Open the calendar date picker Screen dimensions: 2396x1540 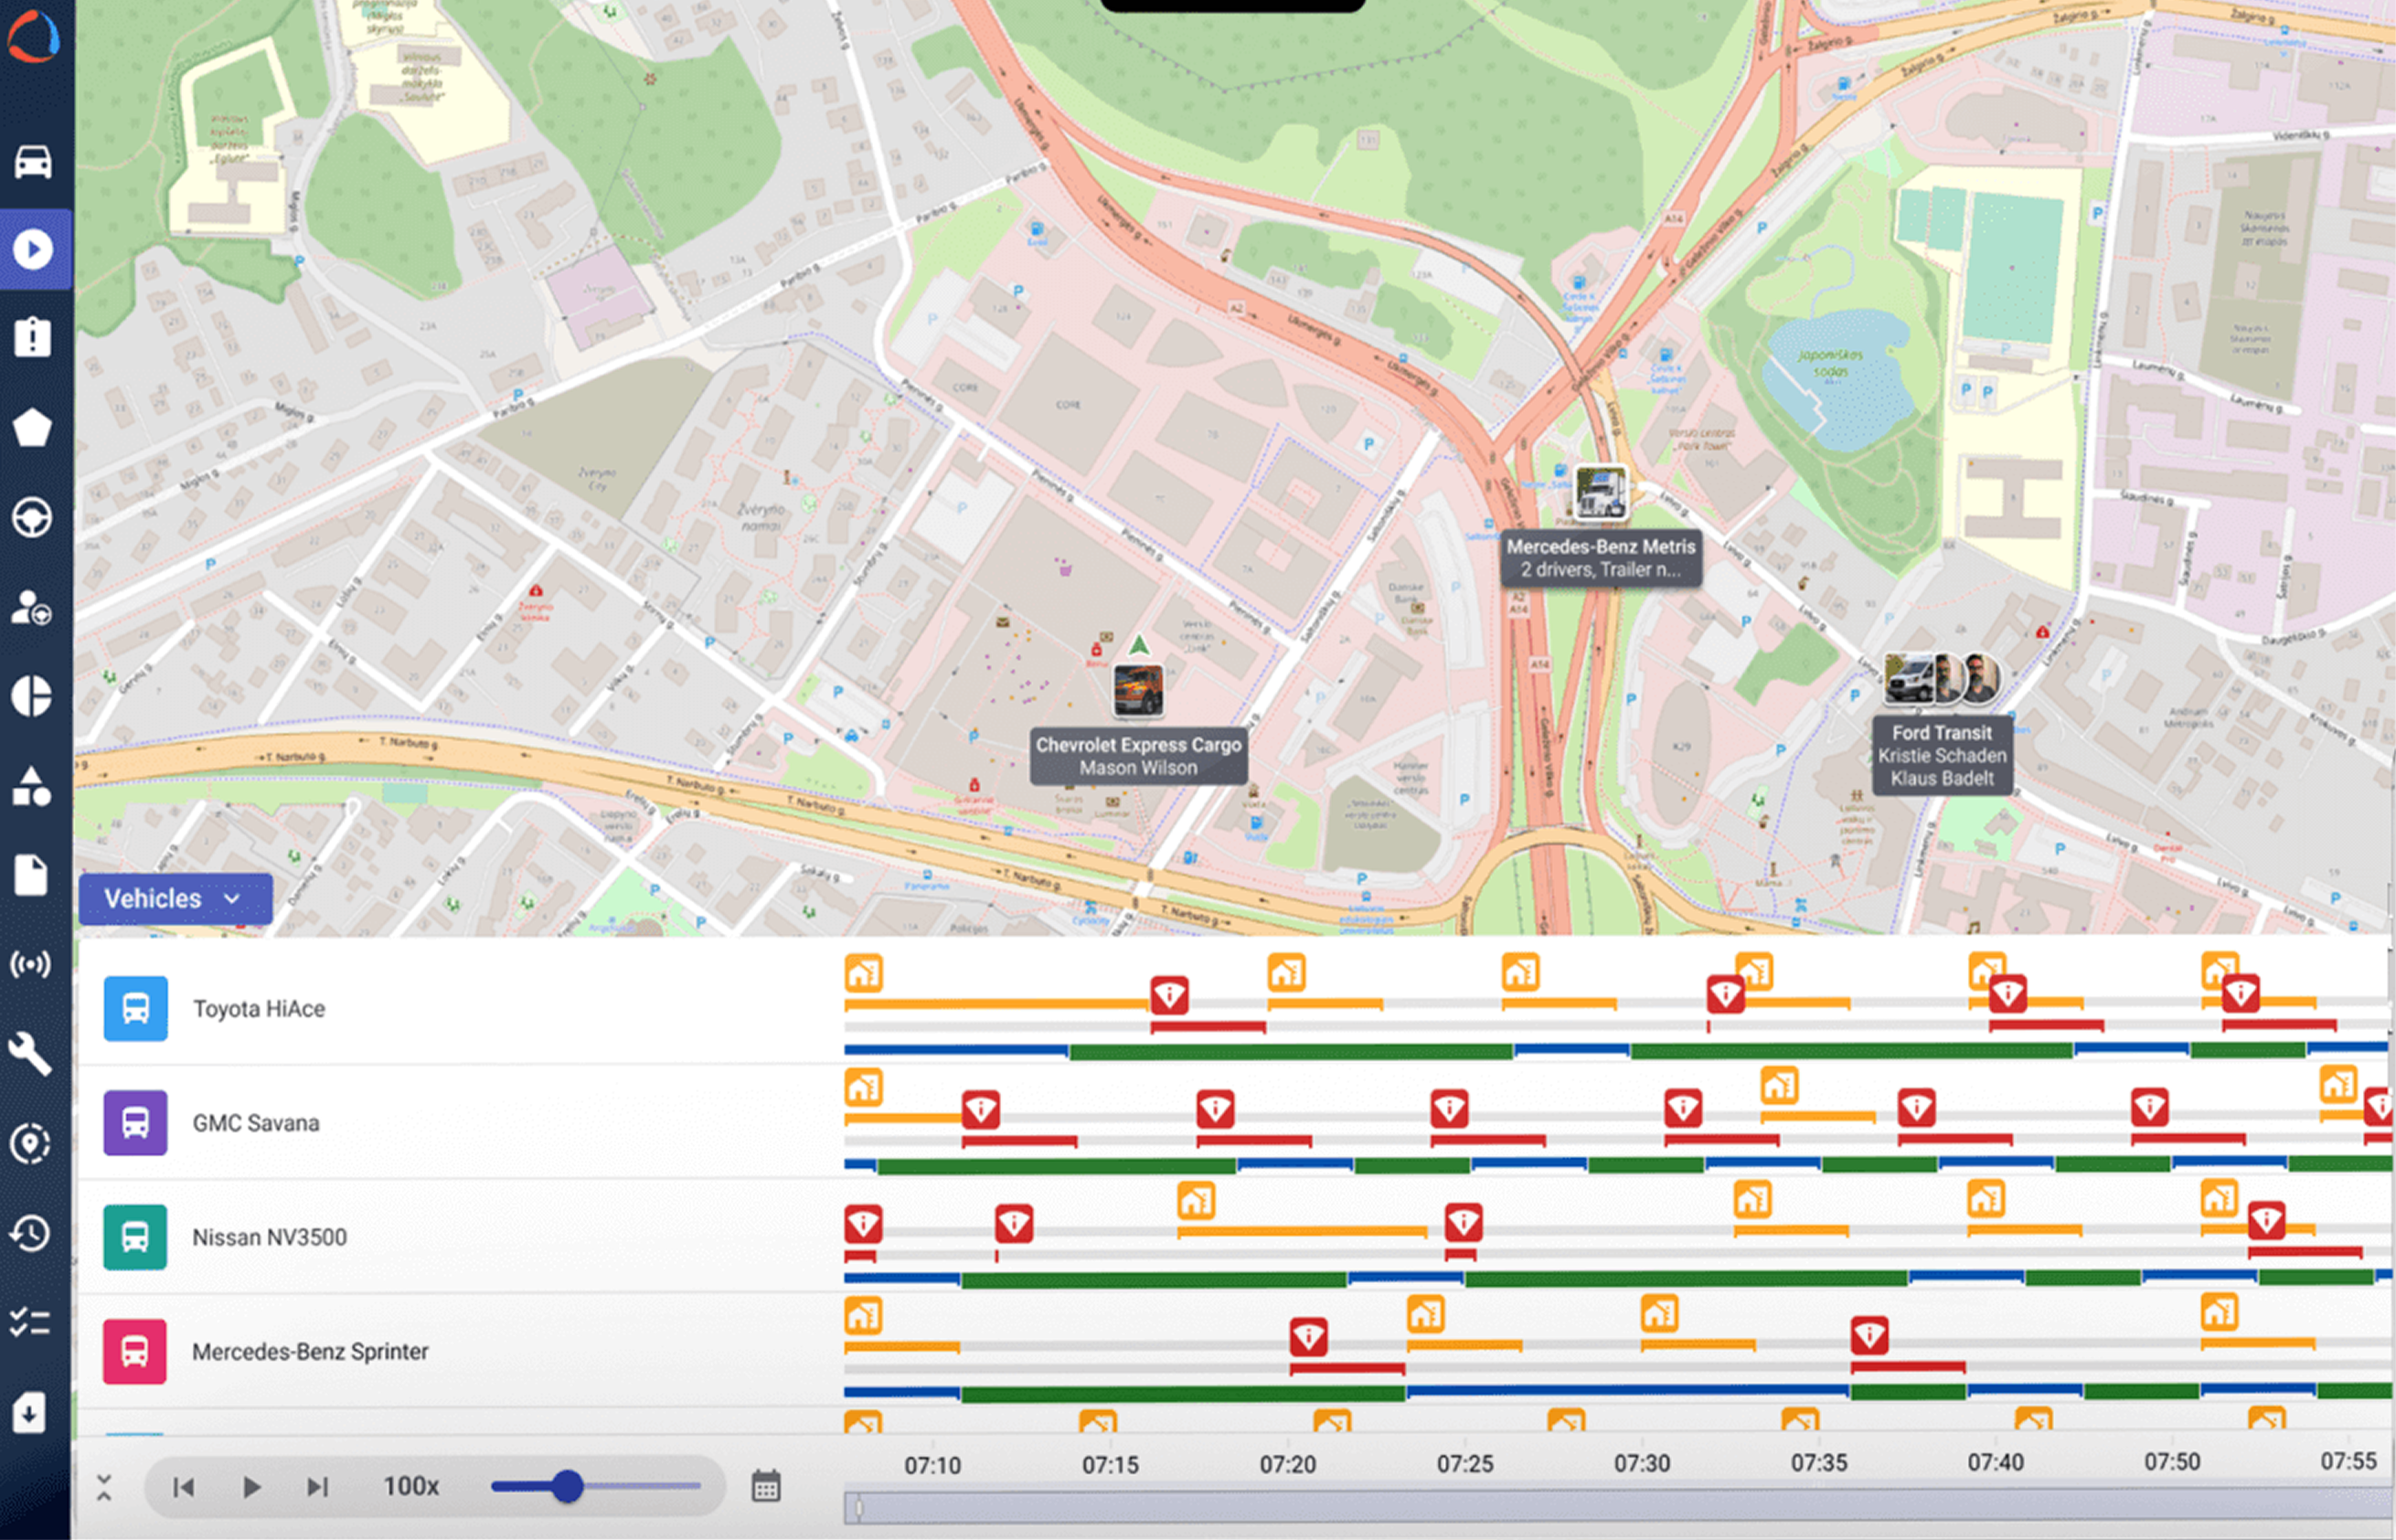(766, 1486)
